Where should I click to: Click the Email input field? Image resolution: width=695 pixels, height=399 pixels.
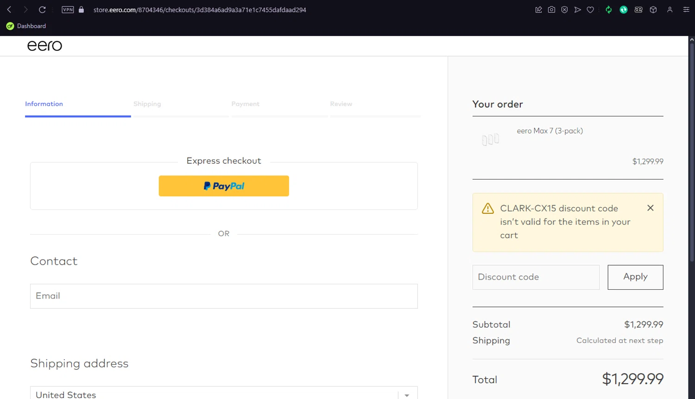[x=224, y=296]
